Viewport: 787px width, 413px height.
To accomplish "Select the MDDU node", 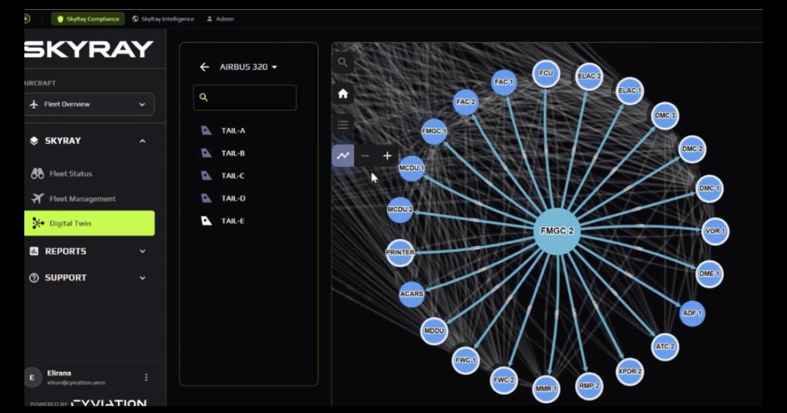I will [434, 331].
